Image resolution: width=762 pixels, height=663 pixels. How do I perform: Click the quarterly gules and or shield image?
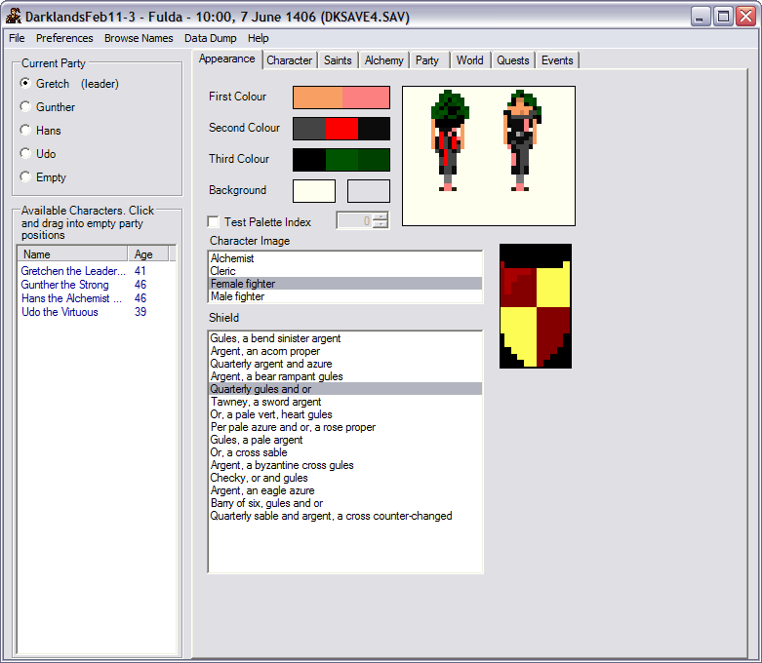pyautogui.click(x=535, y=306)
